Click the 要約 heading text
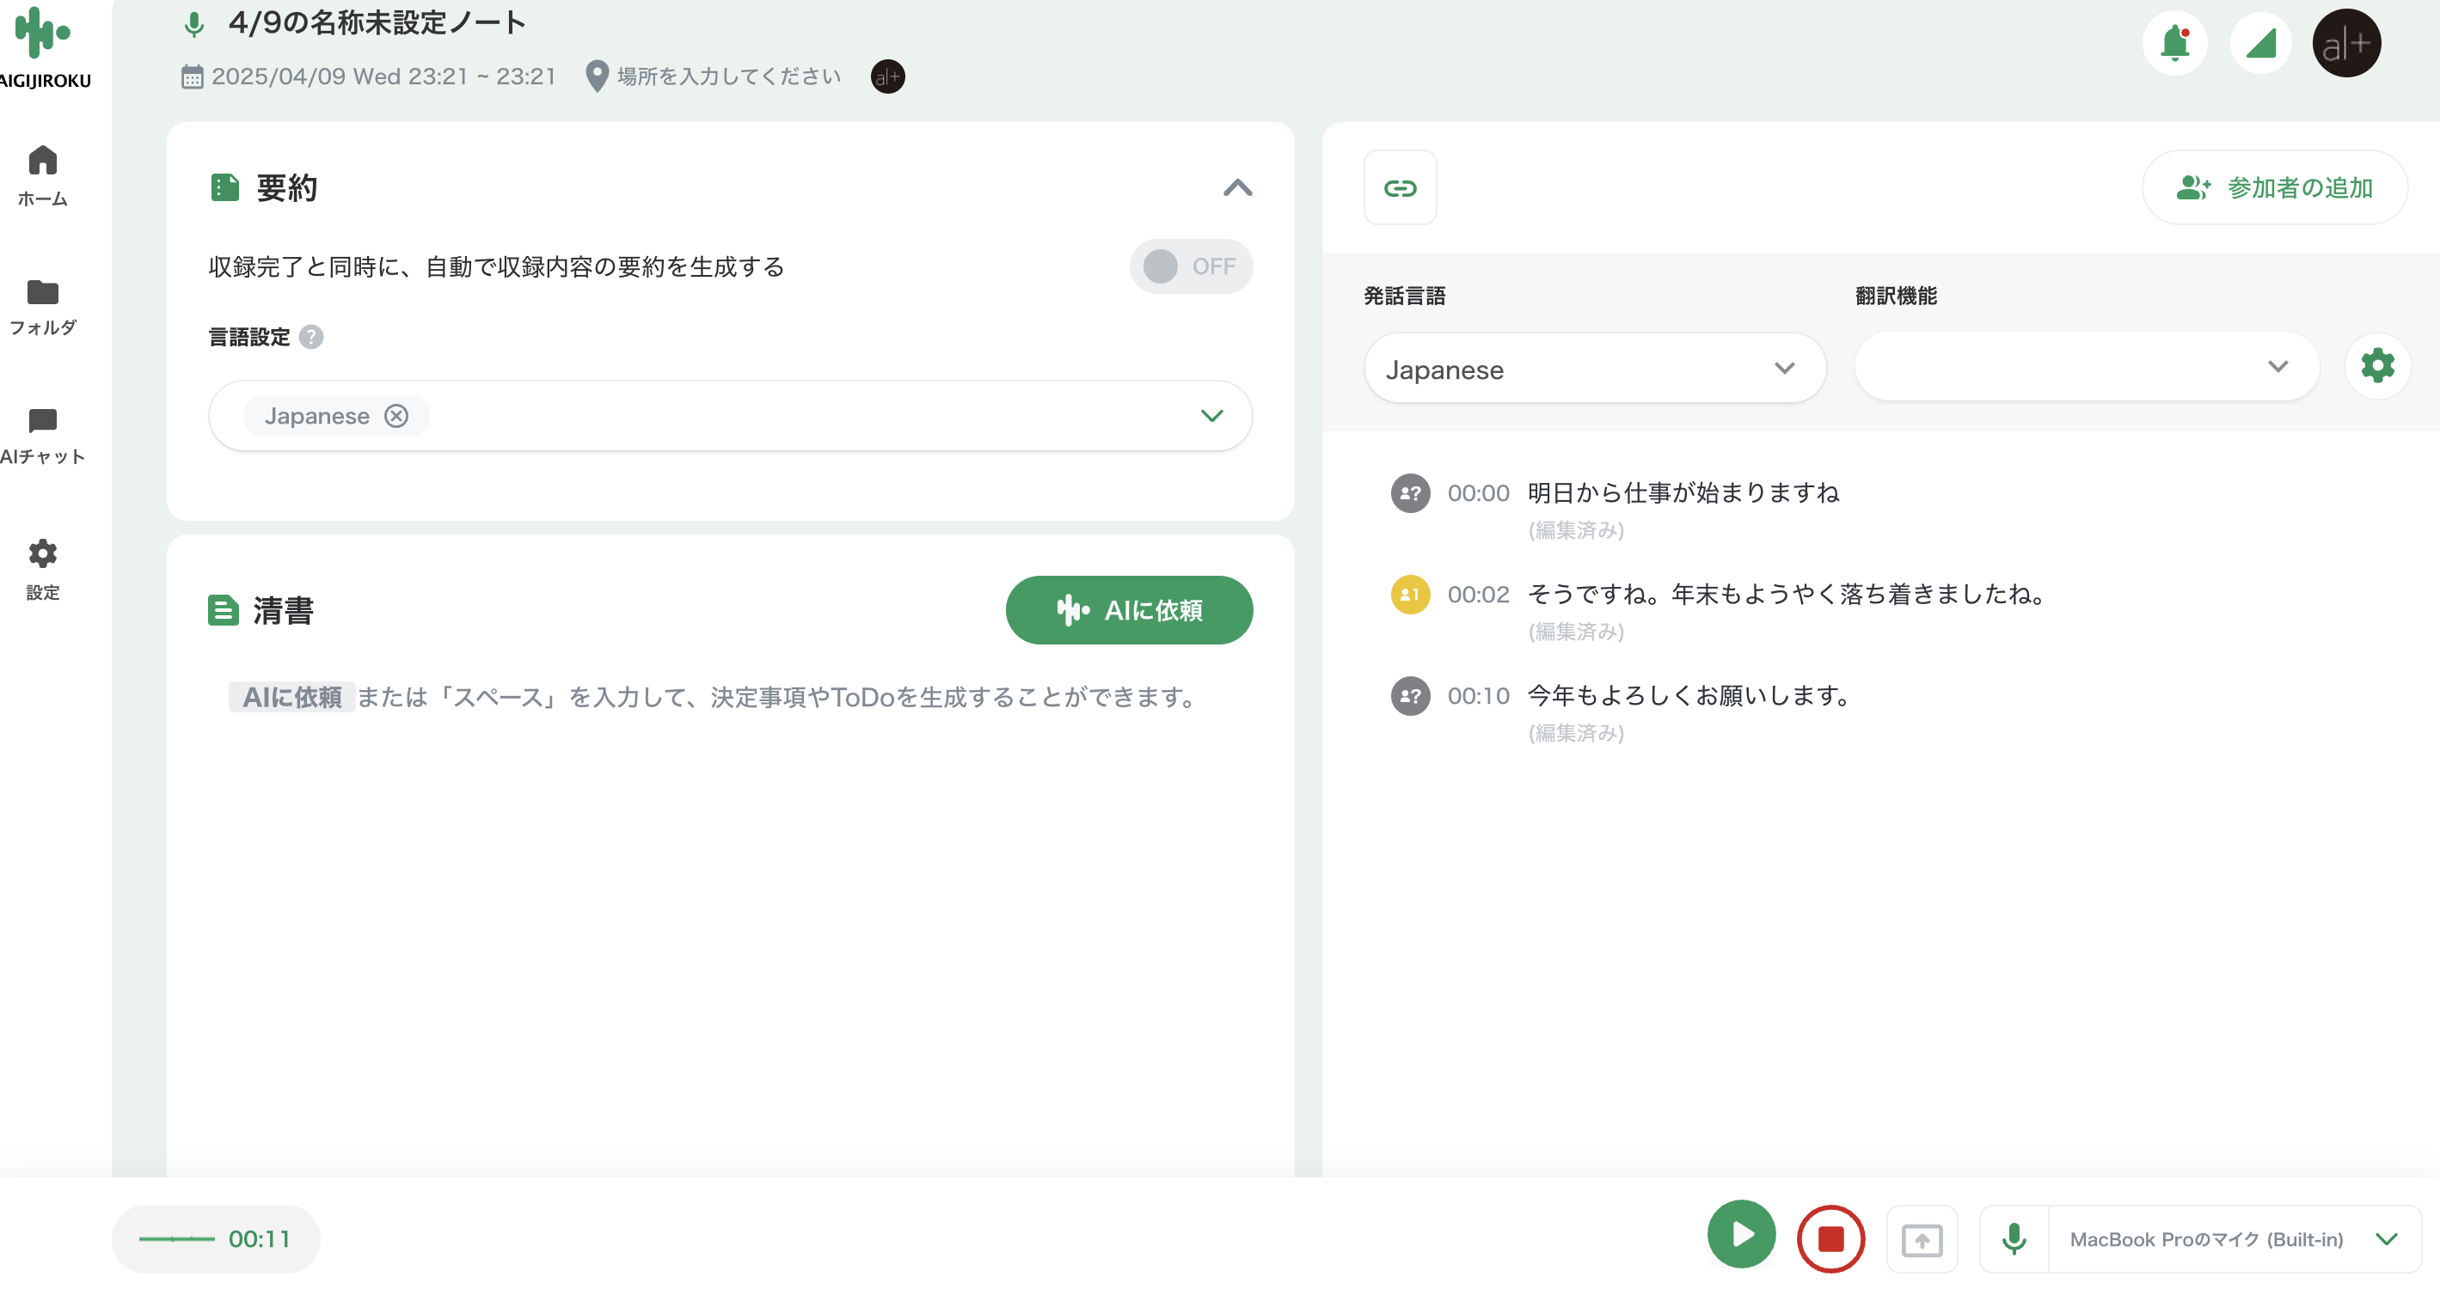The image size is (2440, 1289). (286, 187)
